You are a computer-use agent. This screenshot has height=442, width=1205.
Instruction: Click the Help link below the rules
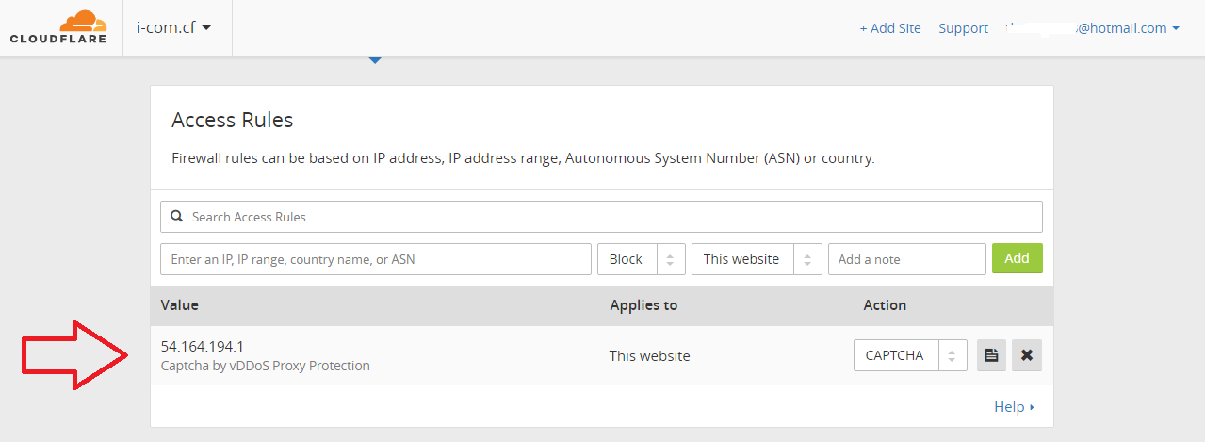click(1014, 407)
